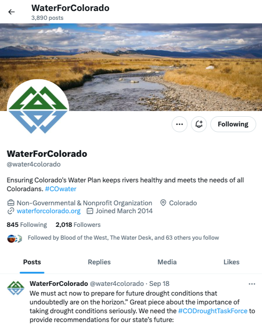Open the three-dot profile options menu
Screen dimensions: 262x326
(x=180, y=124)
